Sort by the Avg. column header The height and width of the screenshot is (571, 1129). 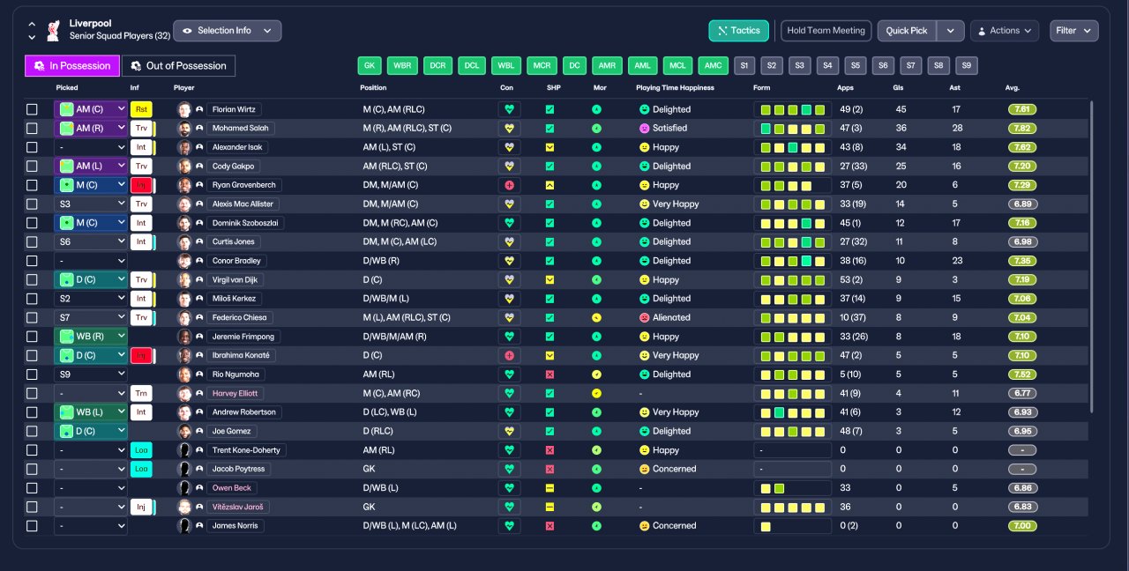[x=1013, y=88]
